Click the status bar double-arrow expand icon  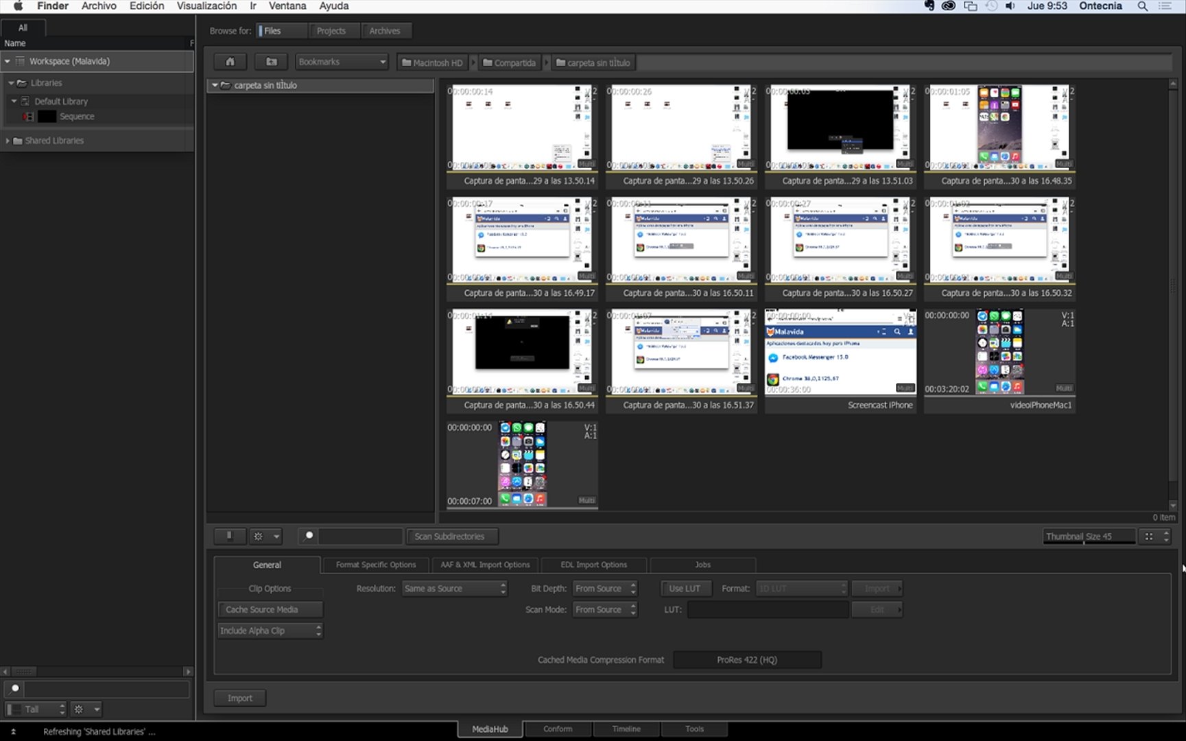[13, 732]
